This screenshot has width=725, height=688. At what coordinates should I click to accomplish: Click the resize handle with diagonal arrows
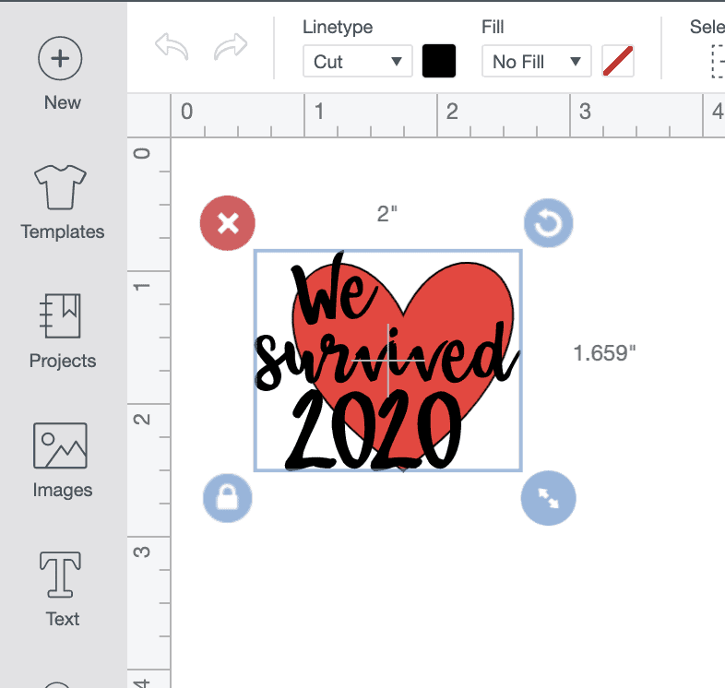click(548, 498)
